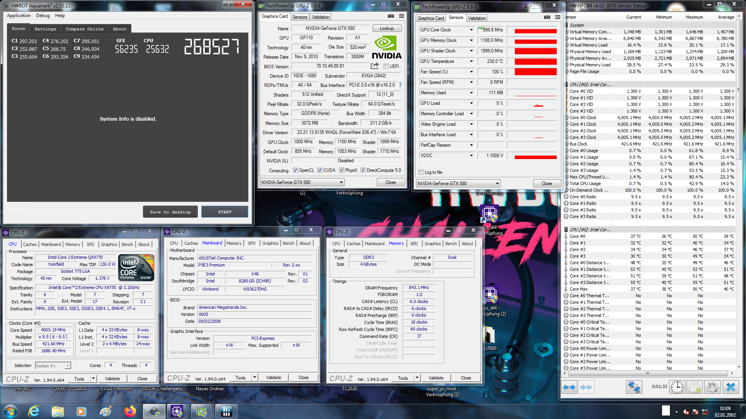Show hidden tray icons arrow

(x=676, y=412)
